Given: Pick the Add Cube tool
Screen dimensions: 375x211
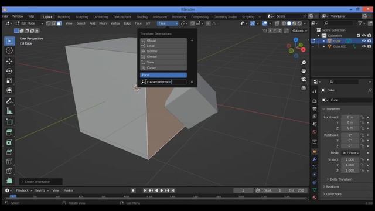Looking at the screenshot, I should (9, 122).
